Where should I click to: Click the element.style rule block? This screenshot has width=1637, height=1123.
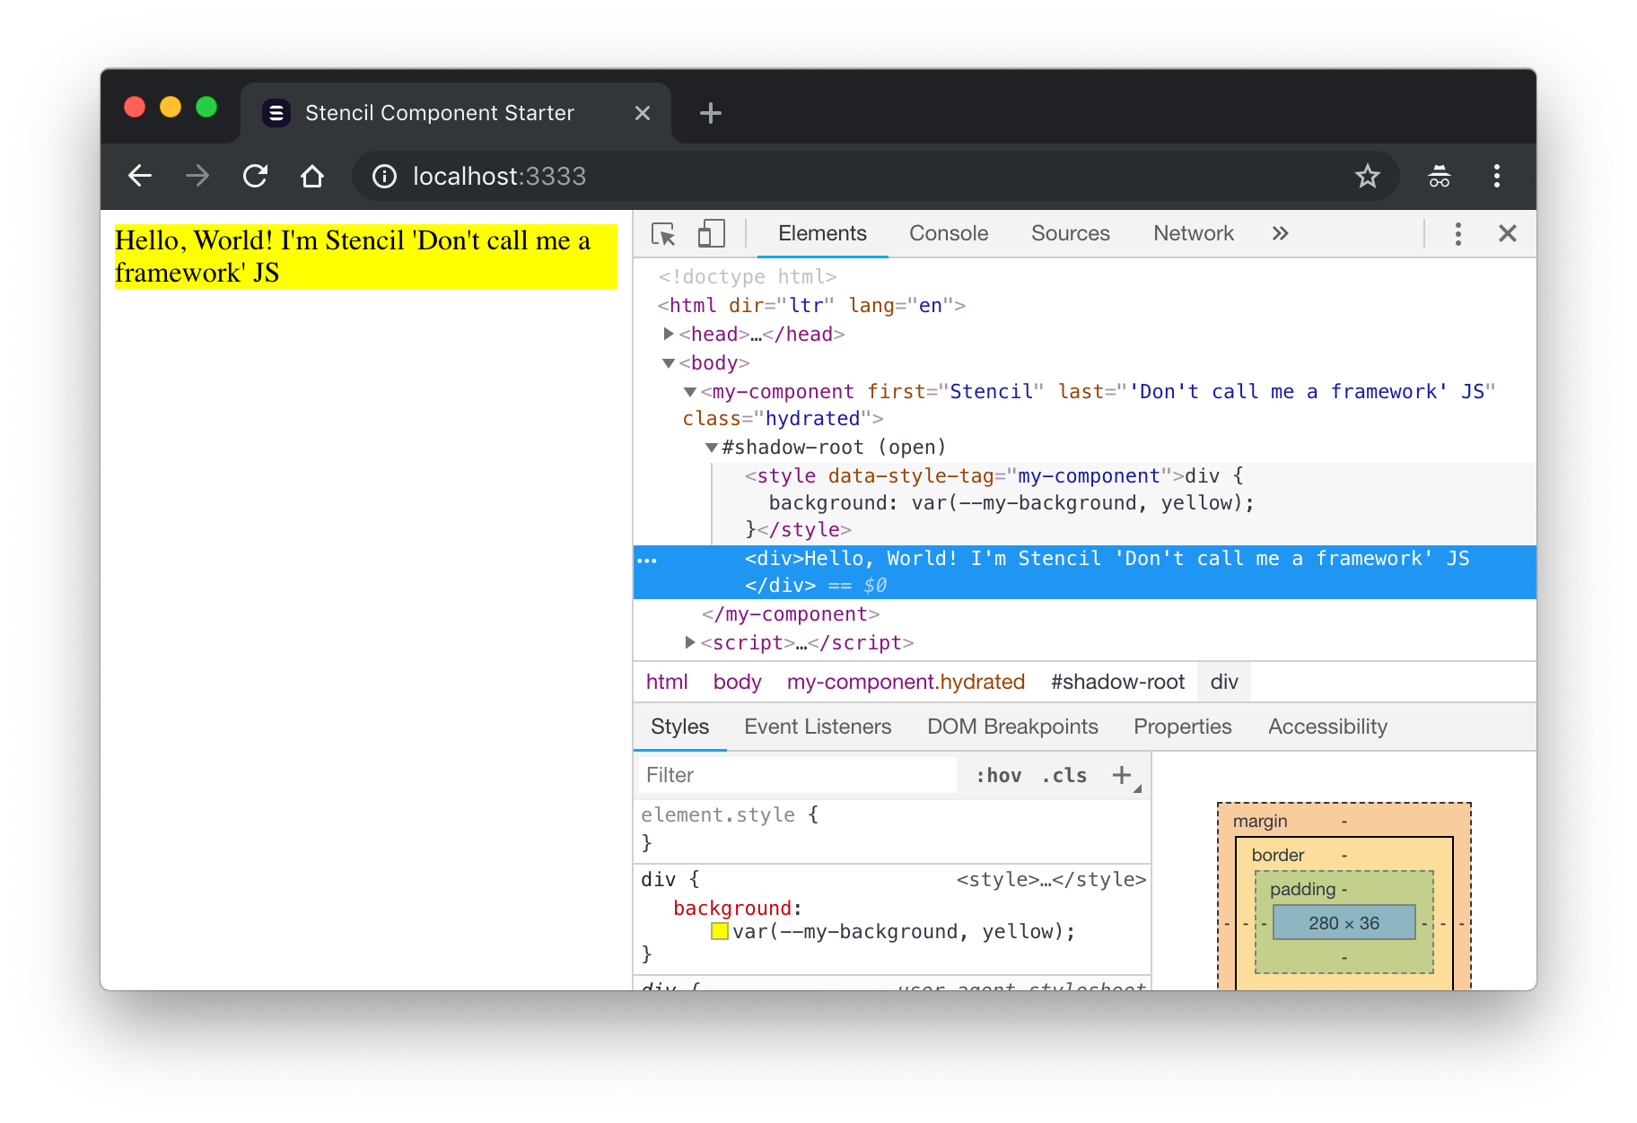892,828
